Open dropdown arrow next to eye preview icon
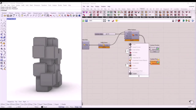This screenshot has width=196, height=110. pos(111,21)
